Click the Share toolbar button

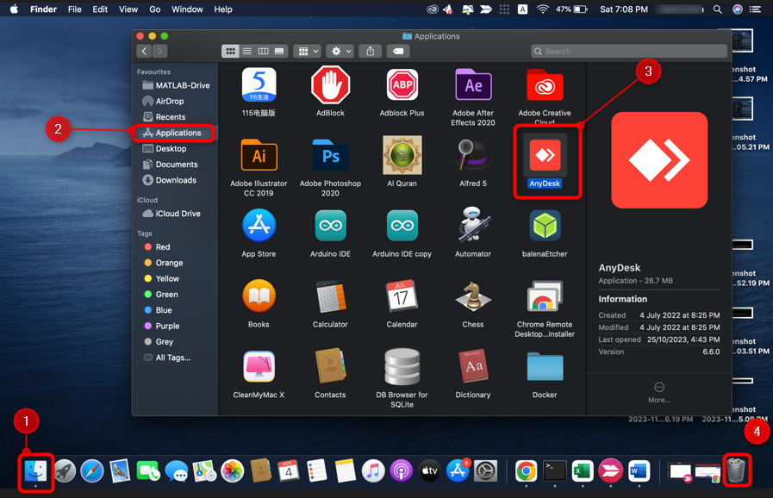[x=371, y=52]
